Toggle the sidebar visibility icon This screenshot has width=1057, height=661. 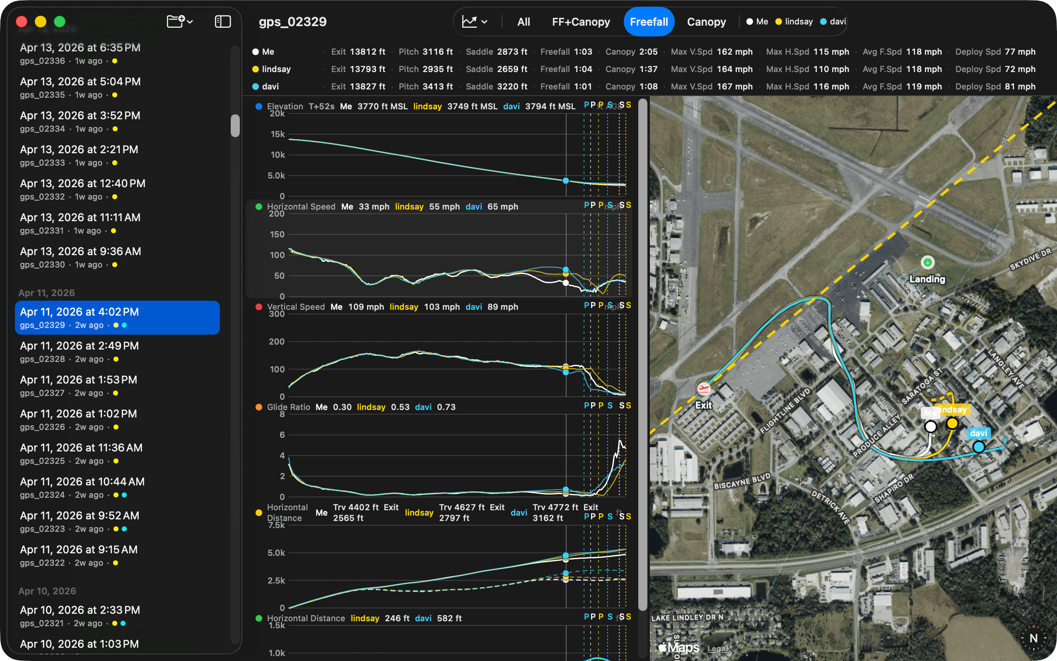(x=222, y=21)
